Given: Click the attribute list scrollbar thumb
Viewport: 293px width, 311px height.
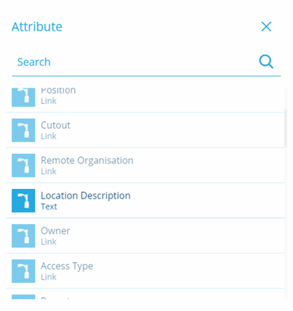Looking at the screenshot, I should [285, 128].
